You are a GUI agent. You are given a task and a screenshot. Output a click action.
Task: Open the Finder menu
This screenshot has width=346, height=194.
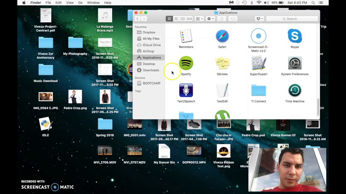coord(36,3)
